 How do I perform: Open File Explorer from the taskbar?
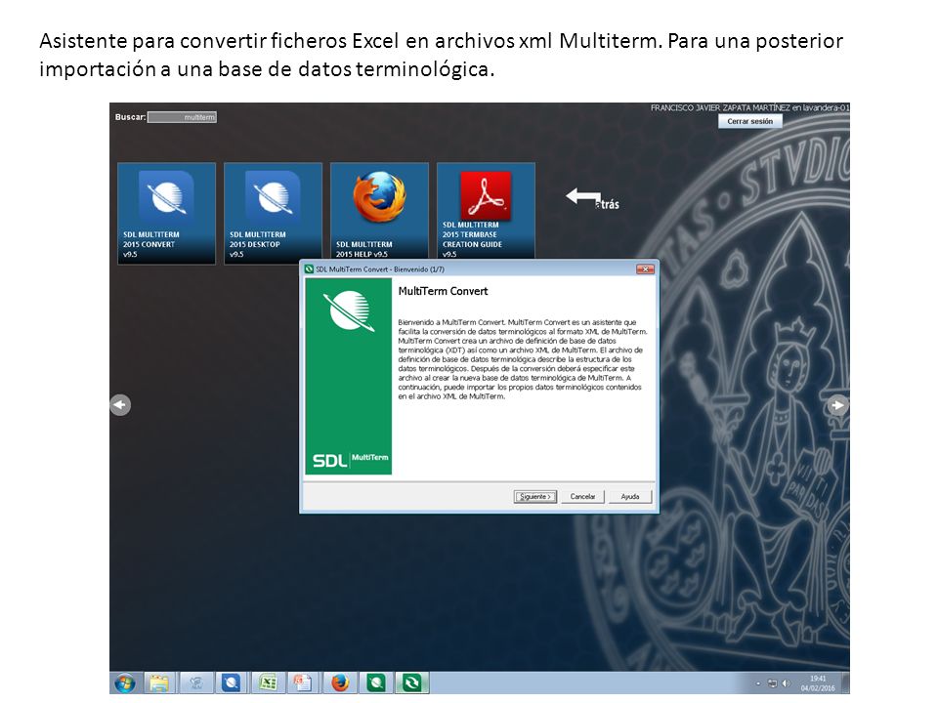(x=159, y=682)
